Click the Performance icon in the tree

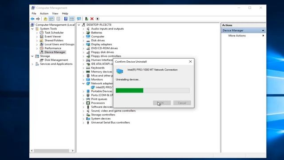pyautogui.click(x=42, y=48)
